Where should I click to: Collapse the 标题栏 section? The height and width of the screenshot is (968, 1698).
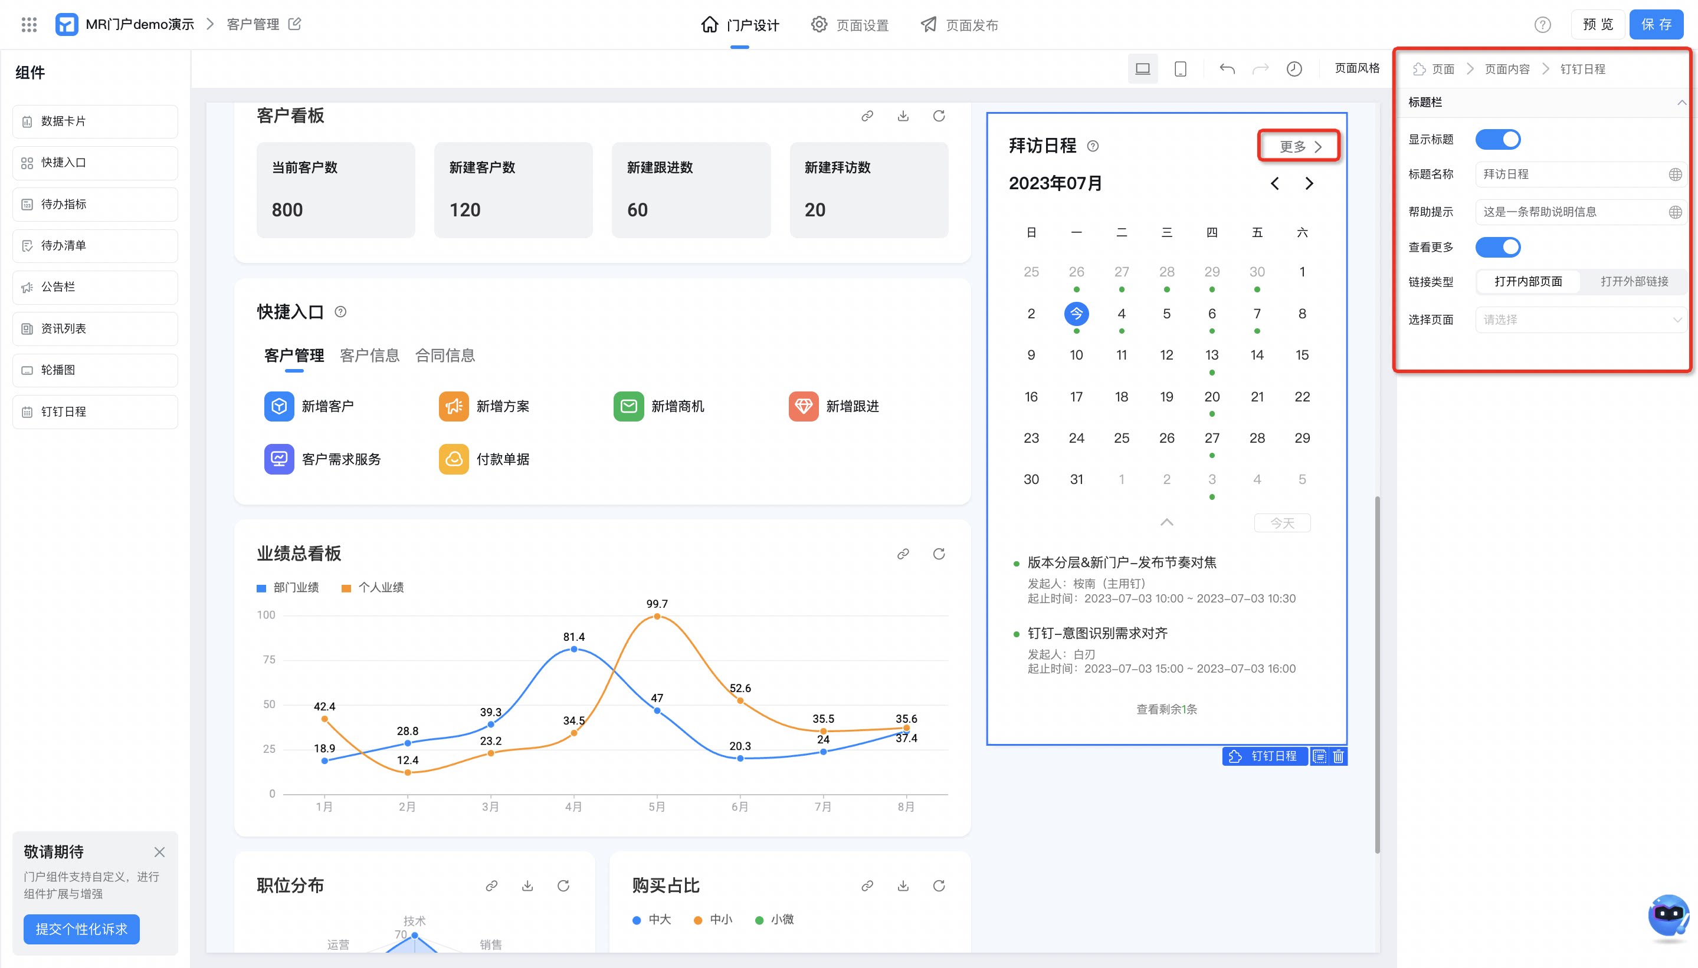(x=1681, y=103)
